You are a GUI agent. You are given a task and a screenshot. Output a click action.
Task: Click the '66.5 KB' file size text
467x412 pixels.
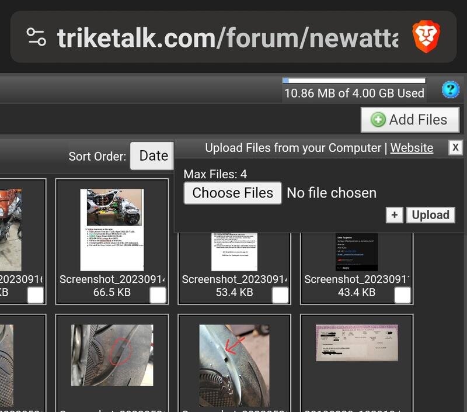112,292
